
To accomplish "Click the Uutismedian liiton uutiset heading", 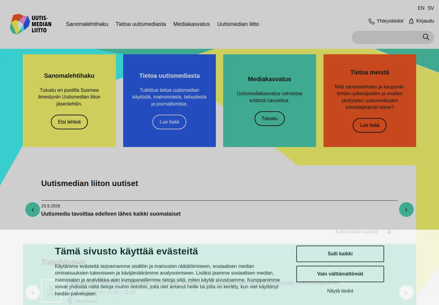I will pyautogui.click(x=90, y=183).
